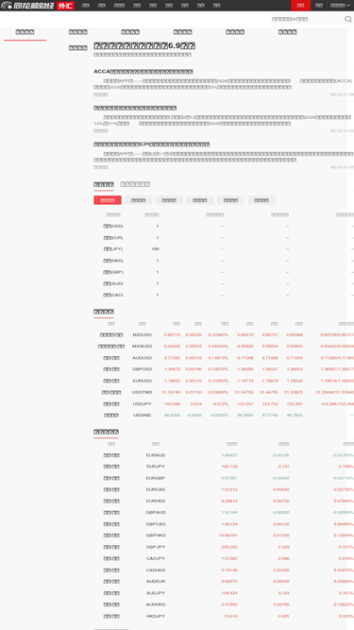Screen dimensions: 354x630
Task: Open the HKDJPY cross rate row
Action: coord(224,616)
